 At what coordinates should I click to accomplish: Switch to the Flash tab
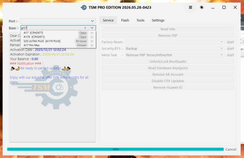[x=125, y=20]
